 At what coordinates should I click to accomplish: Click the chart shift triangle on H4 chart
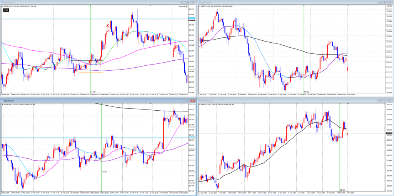point(347,5)
